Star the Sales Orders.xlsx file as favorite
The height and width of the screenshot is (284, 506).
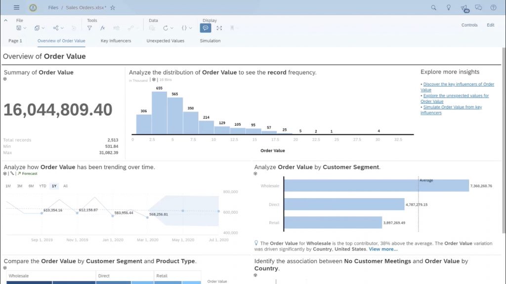(x=112, y=7)
